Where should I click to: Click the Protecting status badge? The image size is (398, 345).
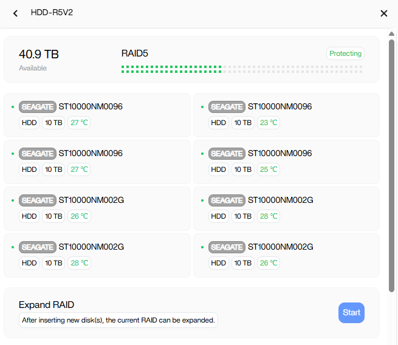coord(345,53)
